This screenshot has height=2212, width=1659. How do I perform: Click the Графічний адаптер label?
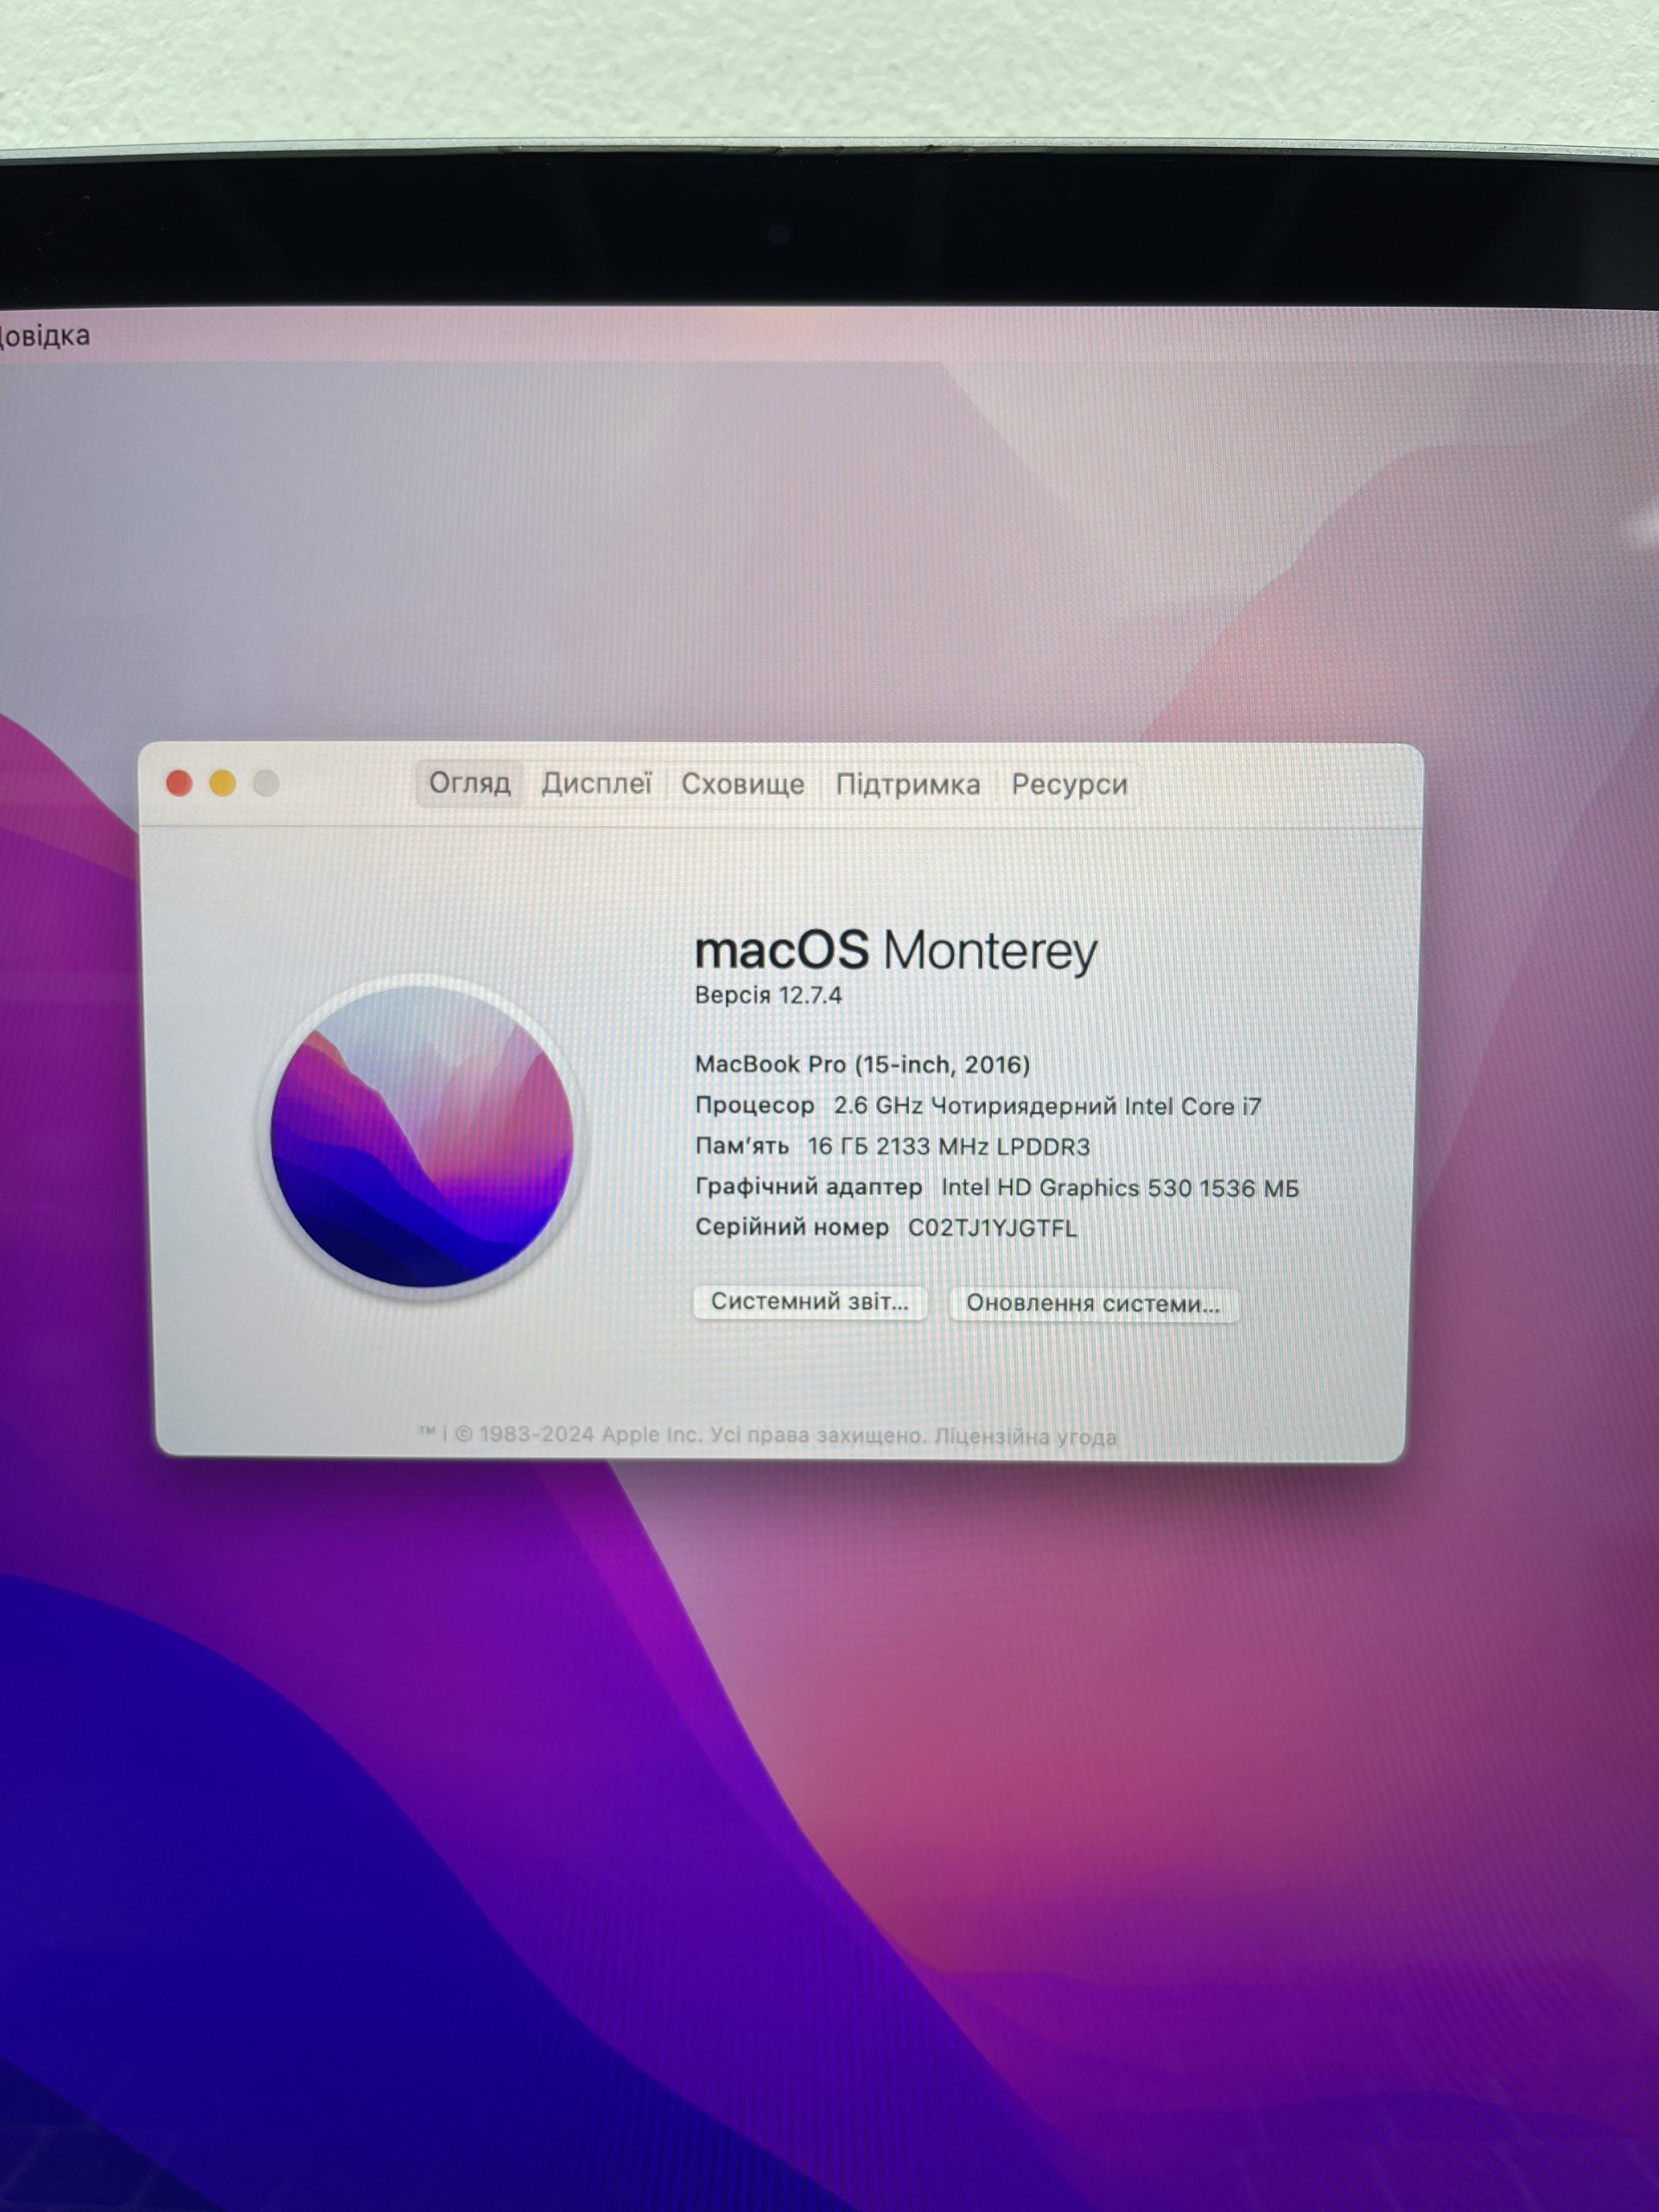tap(808, 1187)
